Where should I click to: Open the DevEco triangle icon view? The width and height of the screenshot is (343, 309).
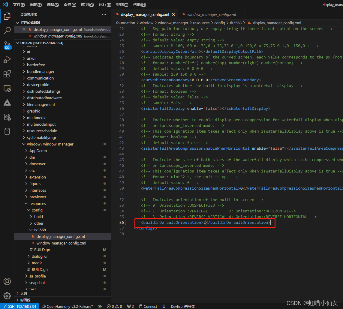click(x=7, y=103)
